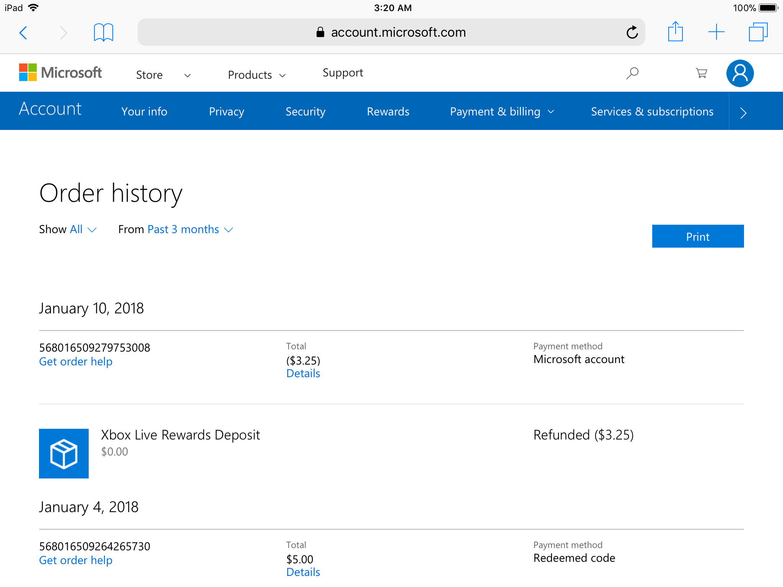
Task: Add a new tab with the plus icon
Action: point(716,32)
